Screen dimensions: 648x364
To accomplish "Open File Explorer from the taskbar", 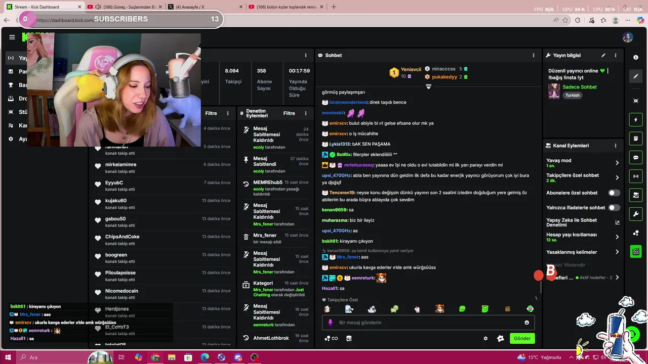I will (x=172, y=357).
